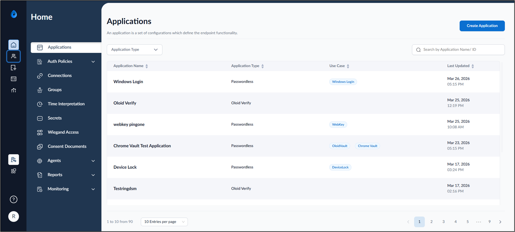The image size is (515, 232).
Task: Open Time Interpretation in the sidebar
Action: (x=66, y=104)
